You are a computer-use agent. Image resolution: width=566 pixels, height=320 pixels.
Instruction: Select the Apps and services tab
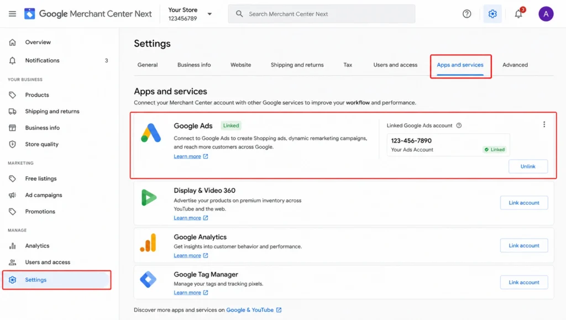point(460,65)
